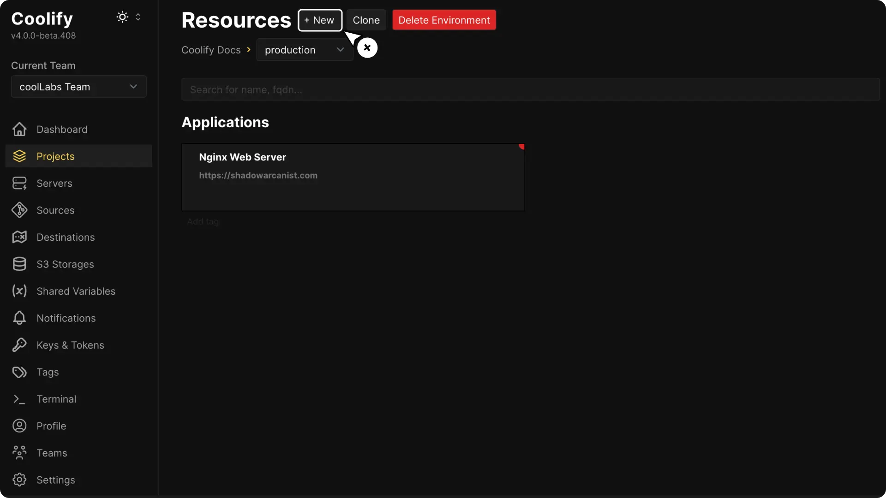Open Servers via the server icon

(18, 183)
